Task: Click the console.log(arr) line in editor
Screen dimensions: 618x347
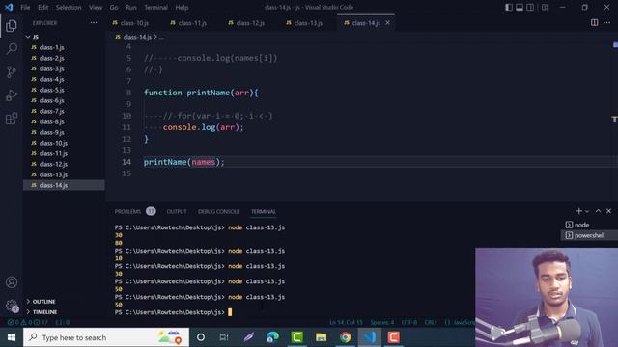Action: tap(204, 127)
